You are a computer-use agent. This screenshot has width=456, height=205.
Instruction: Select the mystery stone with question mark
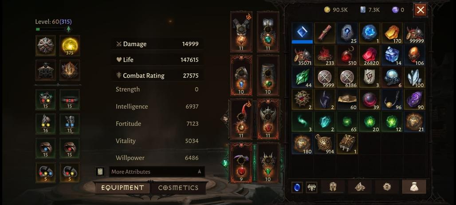point(347,33)
